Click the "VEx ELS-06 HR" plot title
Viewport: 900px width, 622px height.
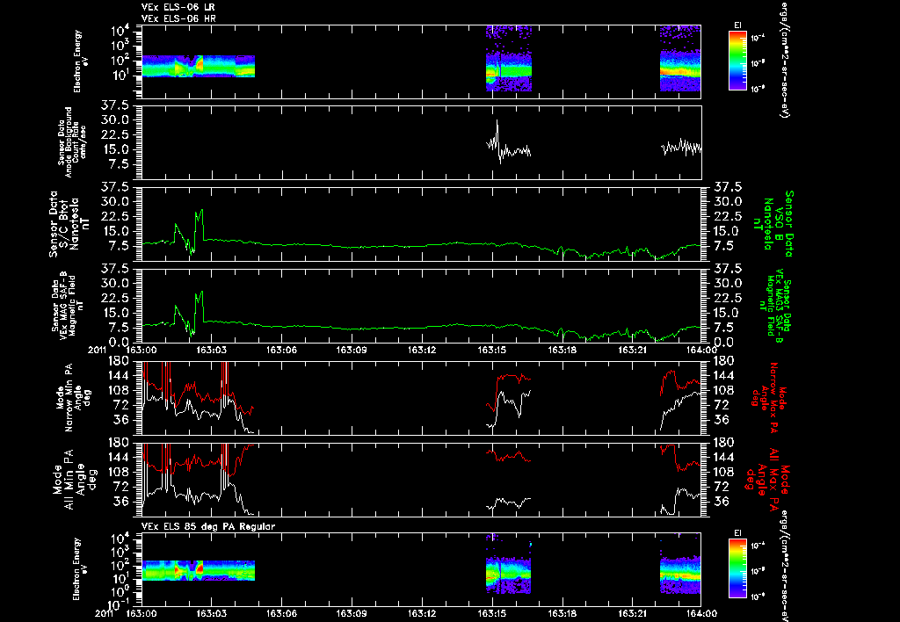178,19
